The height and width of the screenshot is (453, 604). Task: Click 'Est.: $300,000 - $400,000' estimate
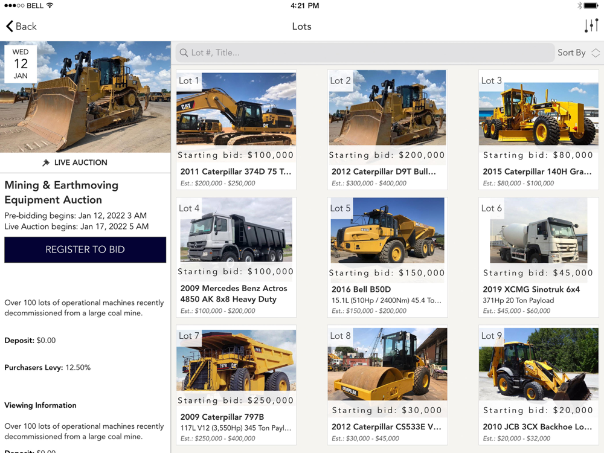click(369, 184)
